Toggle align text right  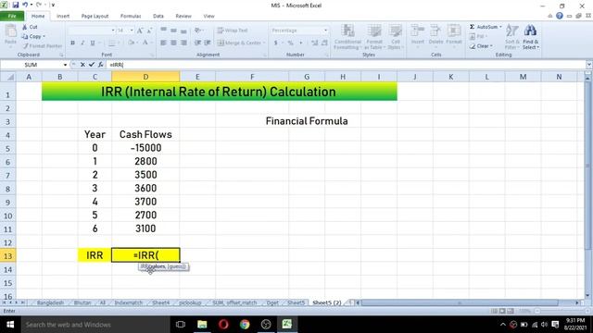[x=183, y=43]
